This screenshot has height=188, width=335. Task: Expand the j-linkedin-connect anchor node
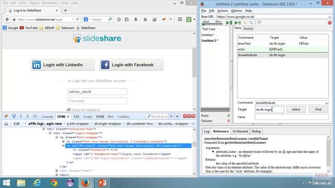(x=63, y=142)
